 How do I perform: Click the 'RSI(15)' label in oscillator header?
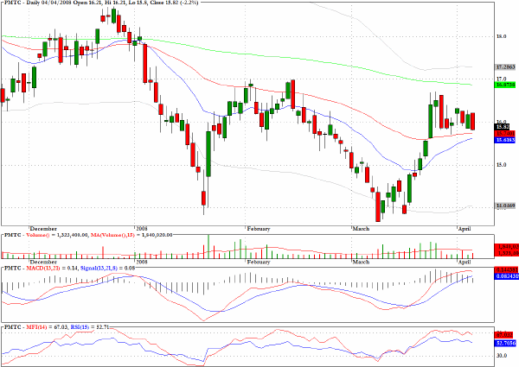coord(80,327)
